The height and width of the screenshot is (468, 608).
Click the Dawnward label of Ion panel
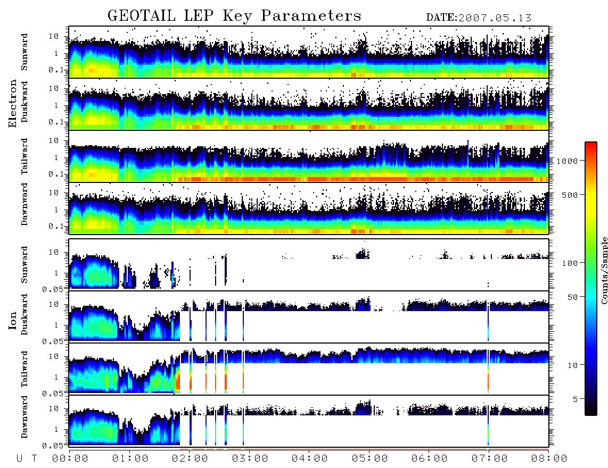24,417
